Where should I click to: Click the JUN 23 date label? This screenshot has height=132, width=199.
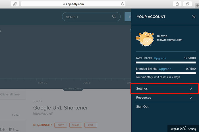[38, 101]
